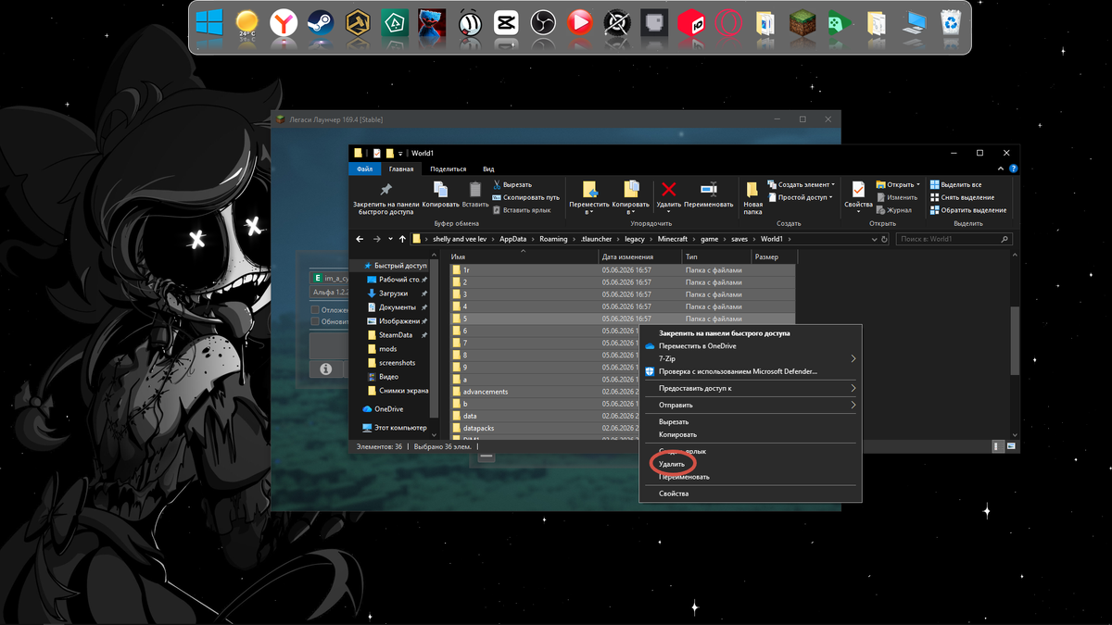Screen dimensions: 1112x625
Task: Expand the Предоставить доступ к submenu
Action: [x=751, y=388]
